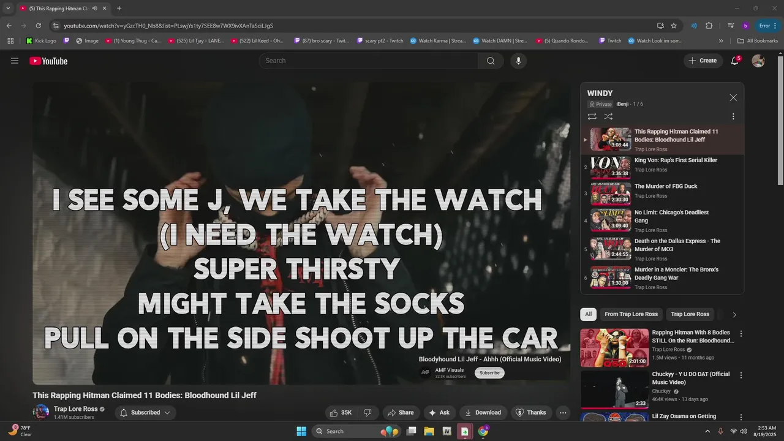The width and height of the screenshot is (784, 441).
Task: Select the All filter chip
Action: (x=588, y=314)
